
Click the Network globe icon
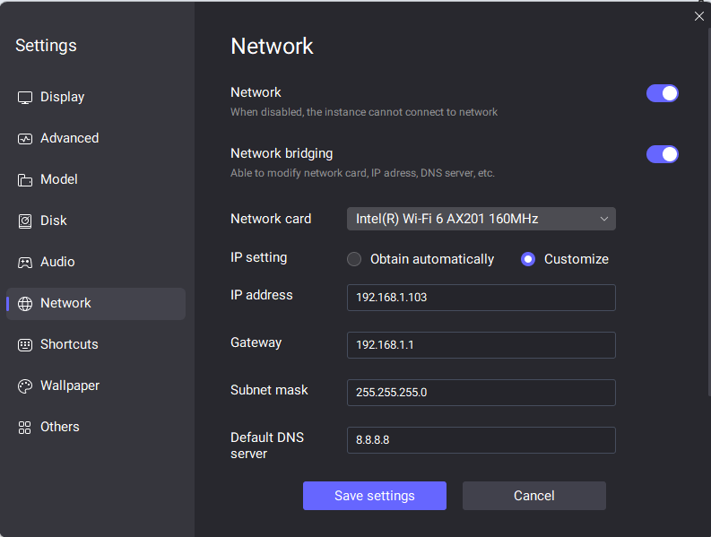pos(25,304)
